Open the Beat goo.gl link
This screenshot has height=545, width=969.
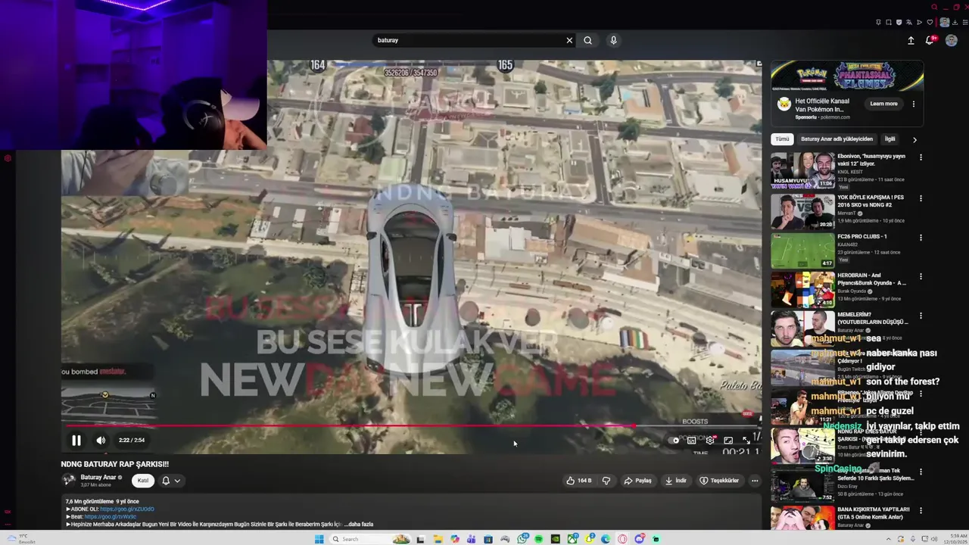(110, 516)
